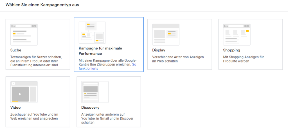Image resolution: width=288 pixels, height=133 pixels.
Task: Select the Suche campaign type illustration
Action: coord(24,34)
